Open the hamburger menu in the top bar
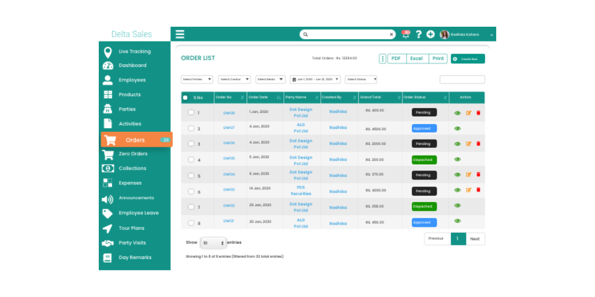Image resolution: width=595 pixels, height=297 pixels. pos(180,34)
